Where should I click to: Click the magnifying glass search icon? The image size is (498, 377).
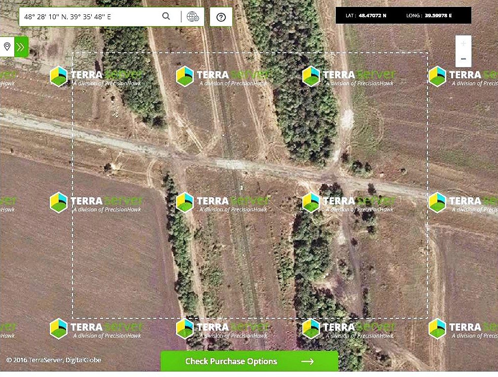[166, 16]
